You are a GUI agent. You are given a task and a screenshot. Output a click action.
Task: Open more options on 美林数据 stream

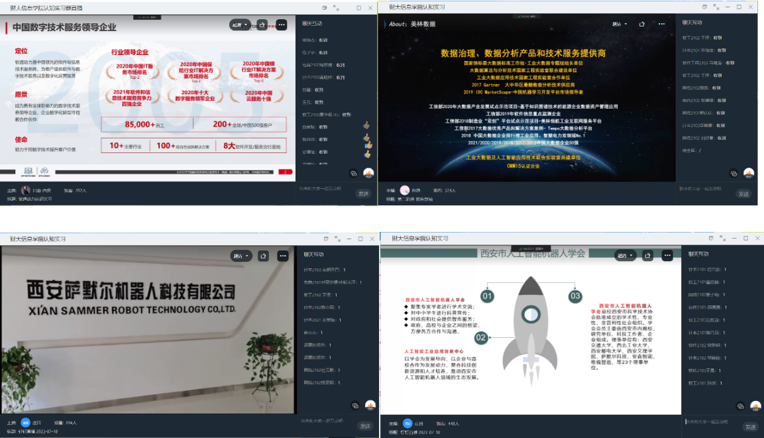tap(661, 24)
